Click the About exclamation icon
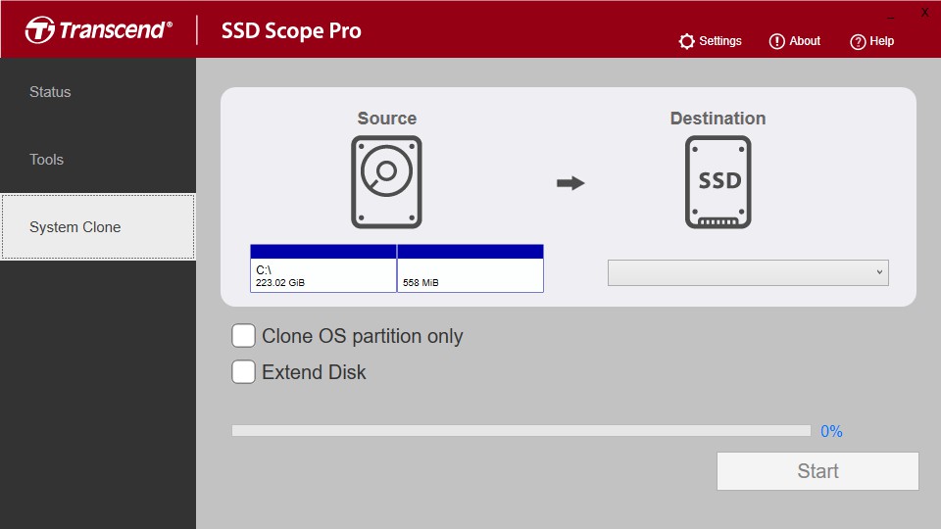 [x=776, y=41]
